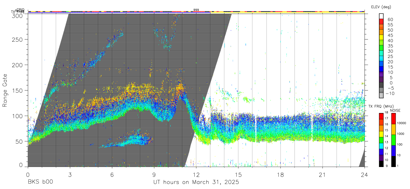Viewport: 410px width, 189px height.
Task: Click the '9' label on the TX FRQ scale
Action: 386,166
